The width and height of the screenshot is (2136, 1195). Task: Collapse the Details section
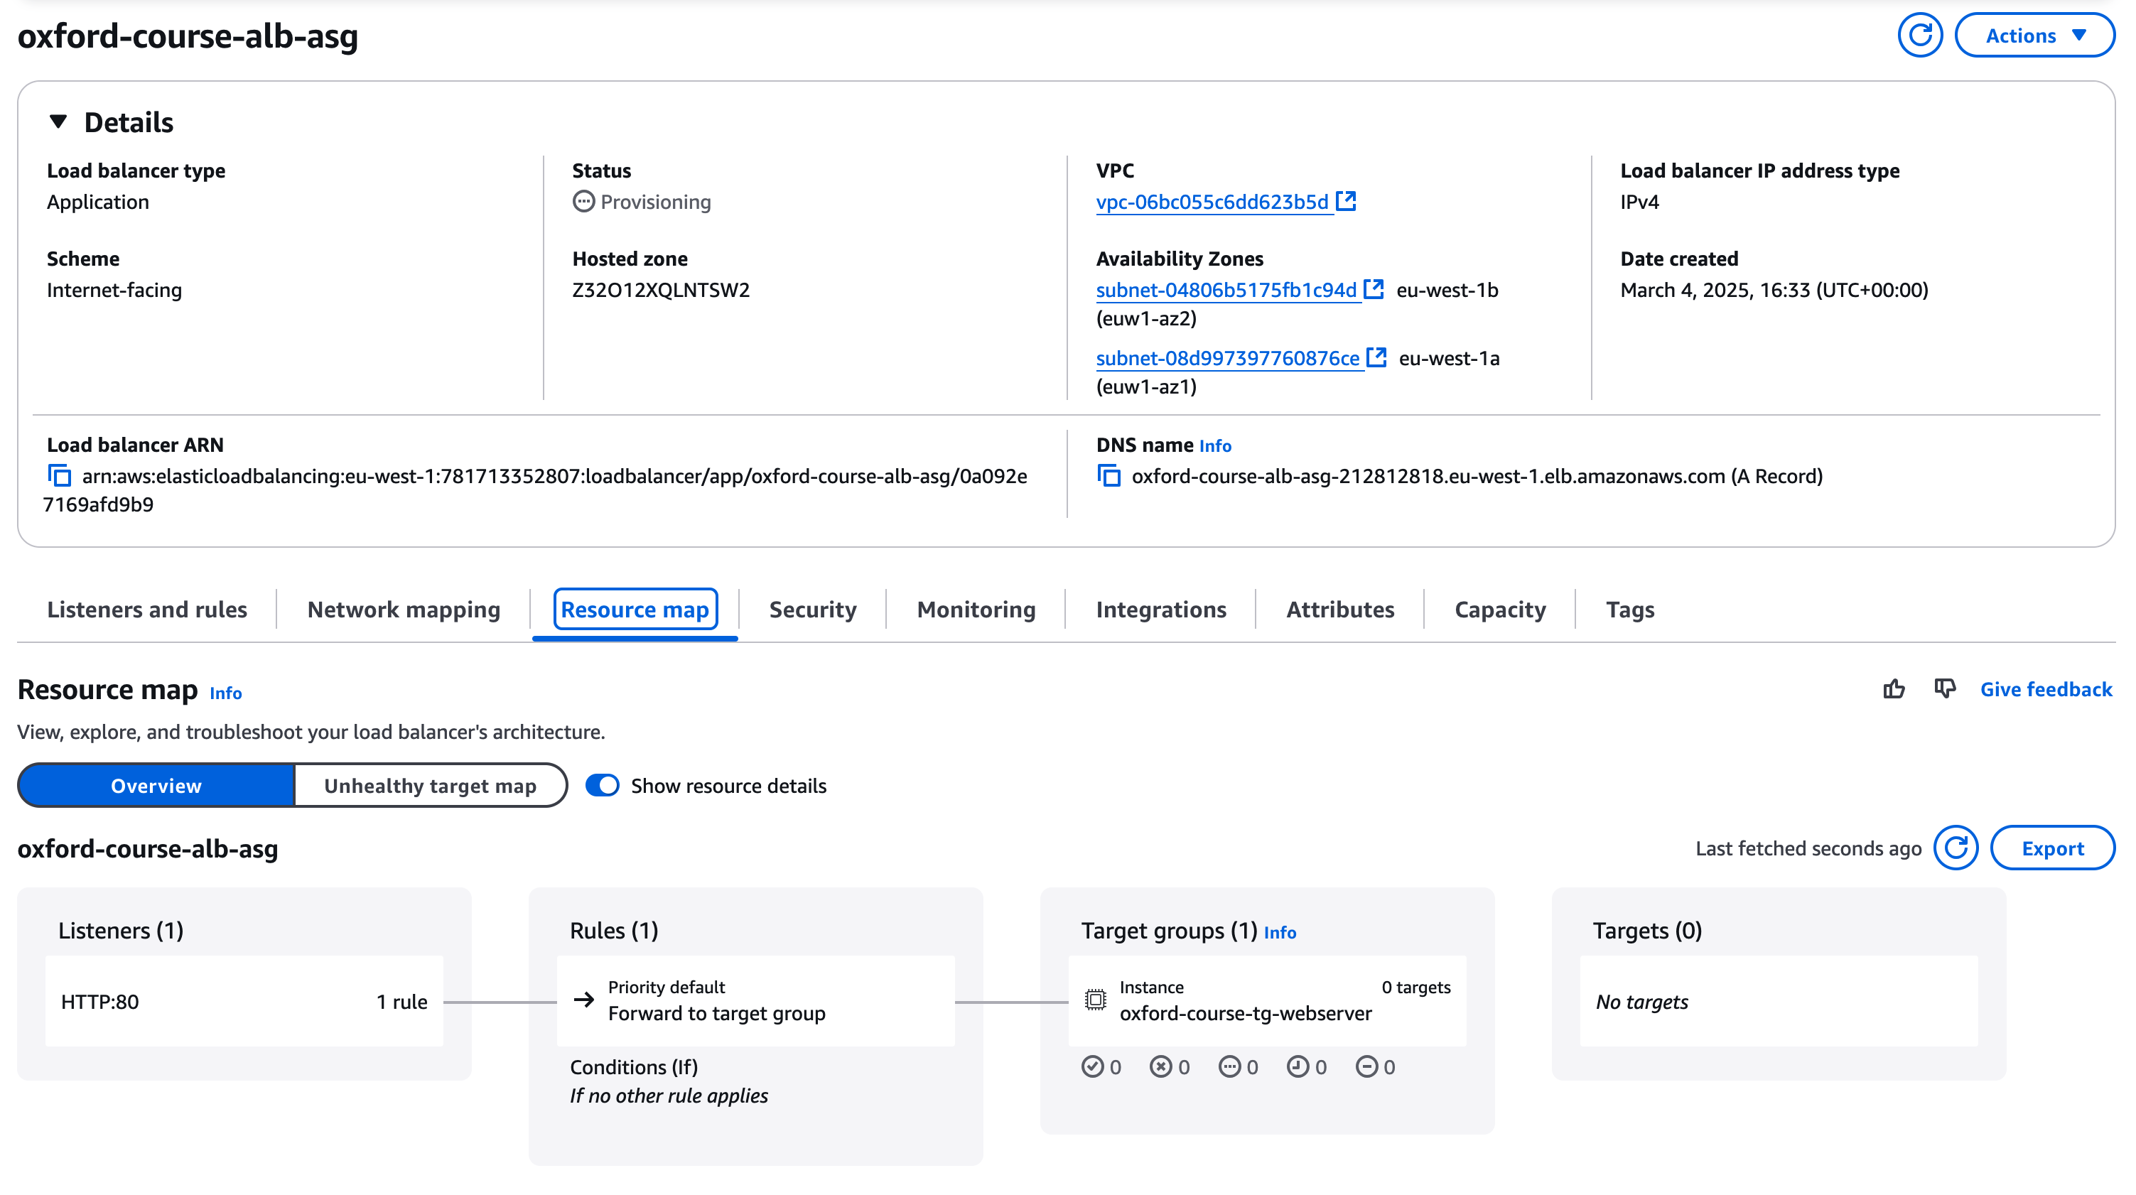pos(58,122)
